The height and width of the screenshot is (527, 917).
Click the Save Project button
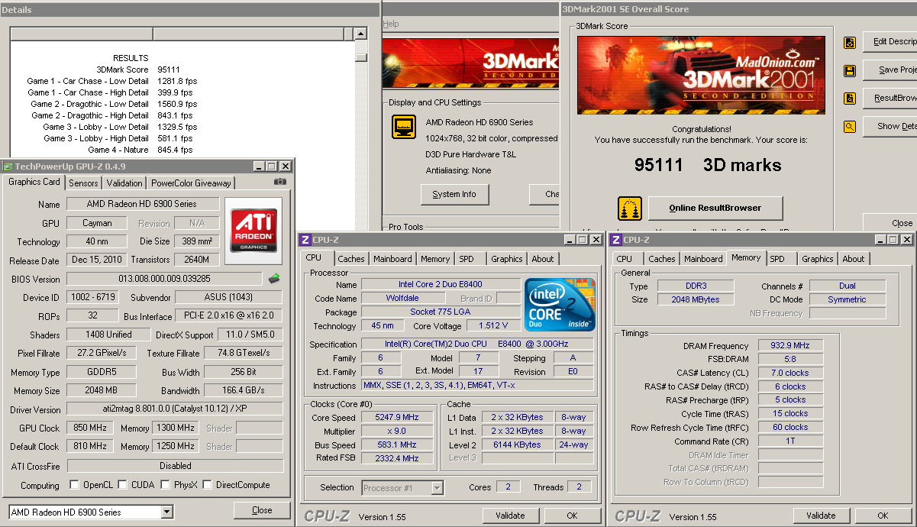890,70
